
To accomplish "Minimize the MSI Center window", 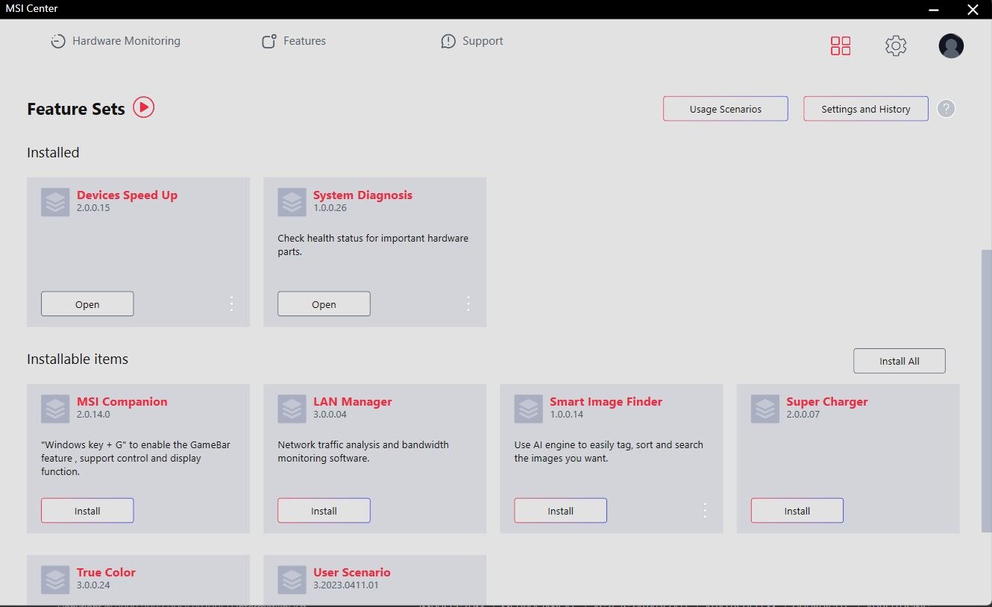I will coord(935,9).
